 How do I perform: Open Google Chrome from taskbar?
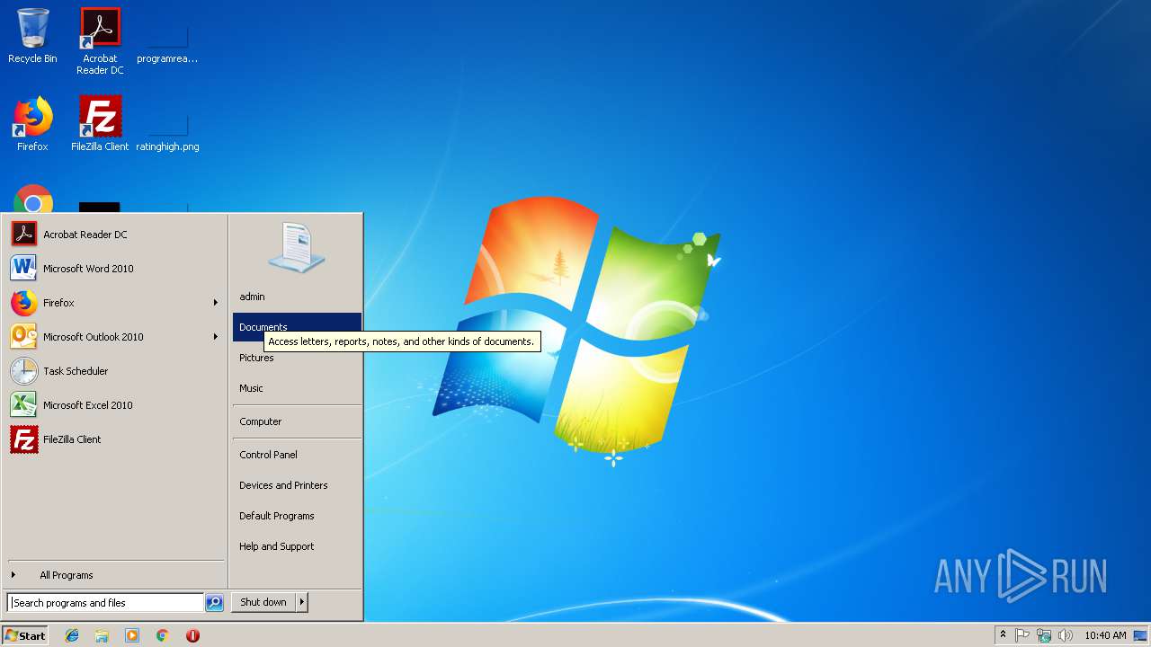pos(162,635)
